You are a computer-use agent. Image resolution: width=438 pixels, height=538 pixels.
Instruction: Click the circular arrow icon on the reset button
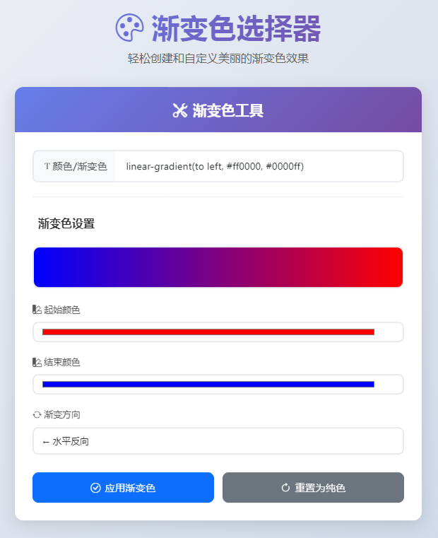point(285,488)
